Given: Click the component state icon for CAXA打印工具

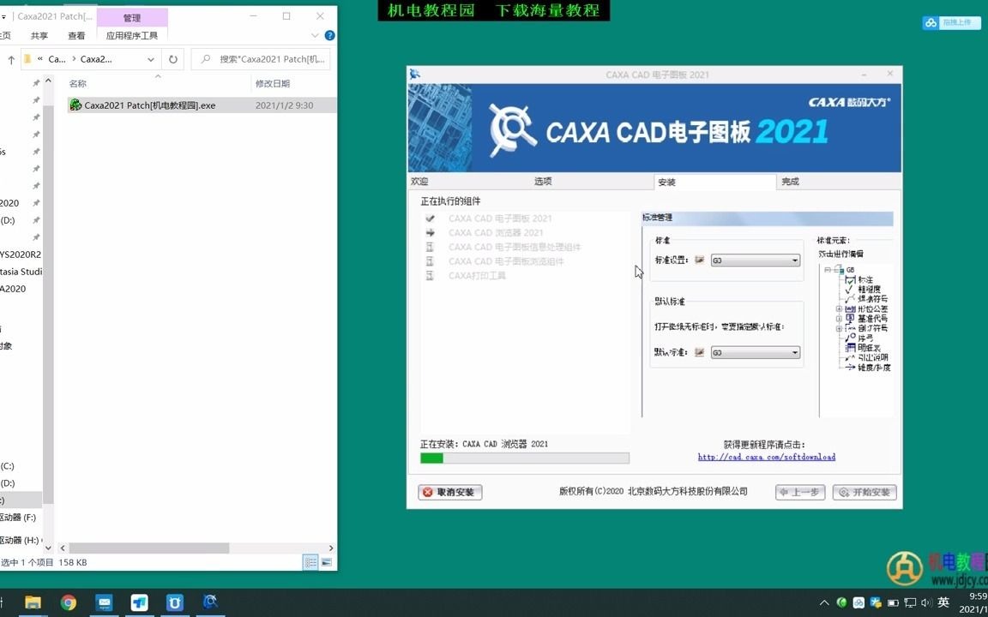Looking at the screenshot, I should [x=430, y=275].
